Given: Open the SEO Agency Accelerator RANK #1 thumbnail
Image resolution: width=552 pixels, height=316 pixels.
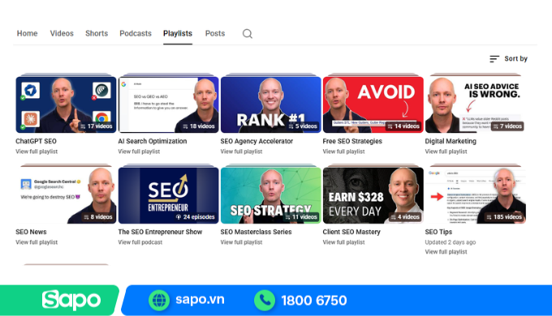Looking at the screenshot, I should tap(270, 105).
